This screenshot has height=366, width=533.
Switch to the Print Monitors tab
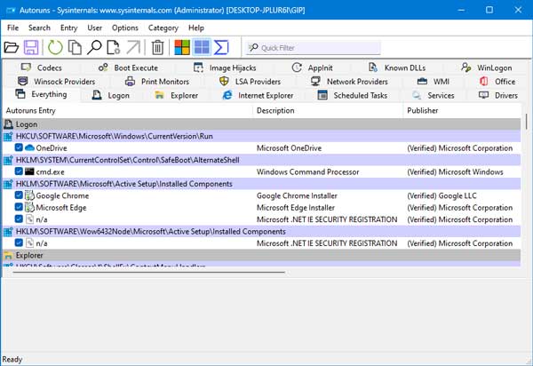[156, 82]
